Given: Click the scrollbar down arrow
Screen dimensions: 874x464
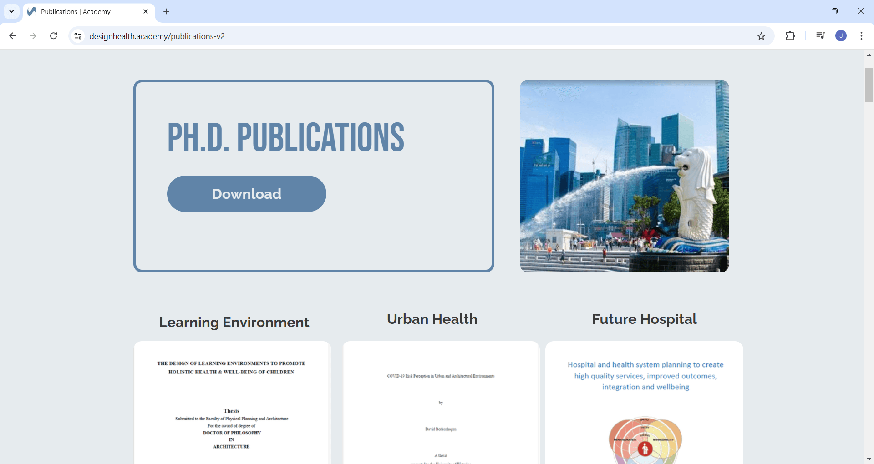Looking at the screenshot, I should click(869, 459).
